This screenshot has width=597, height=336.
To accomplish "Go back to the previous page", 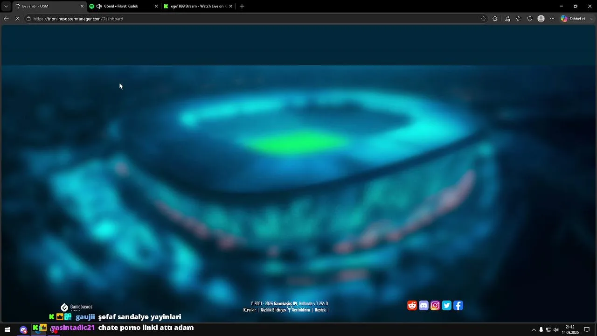I will pyautogui.click(x=6, y=19).
